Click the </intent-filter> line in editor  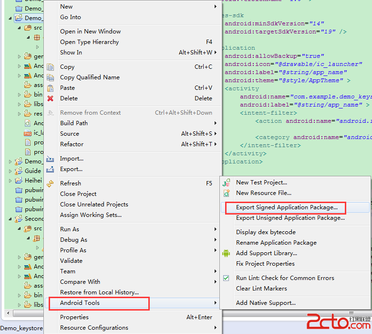coord(270,145)
